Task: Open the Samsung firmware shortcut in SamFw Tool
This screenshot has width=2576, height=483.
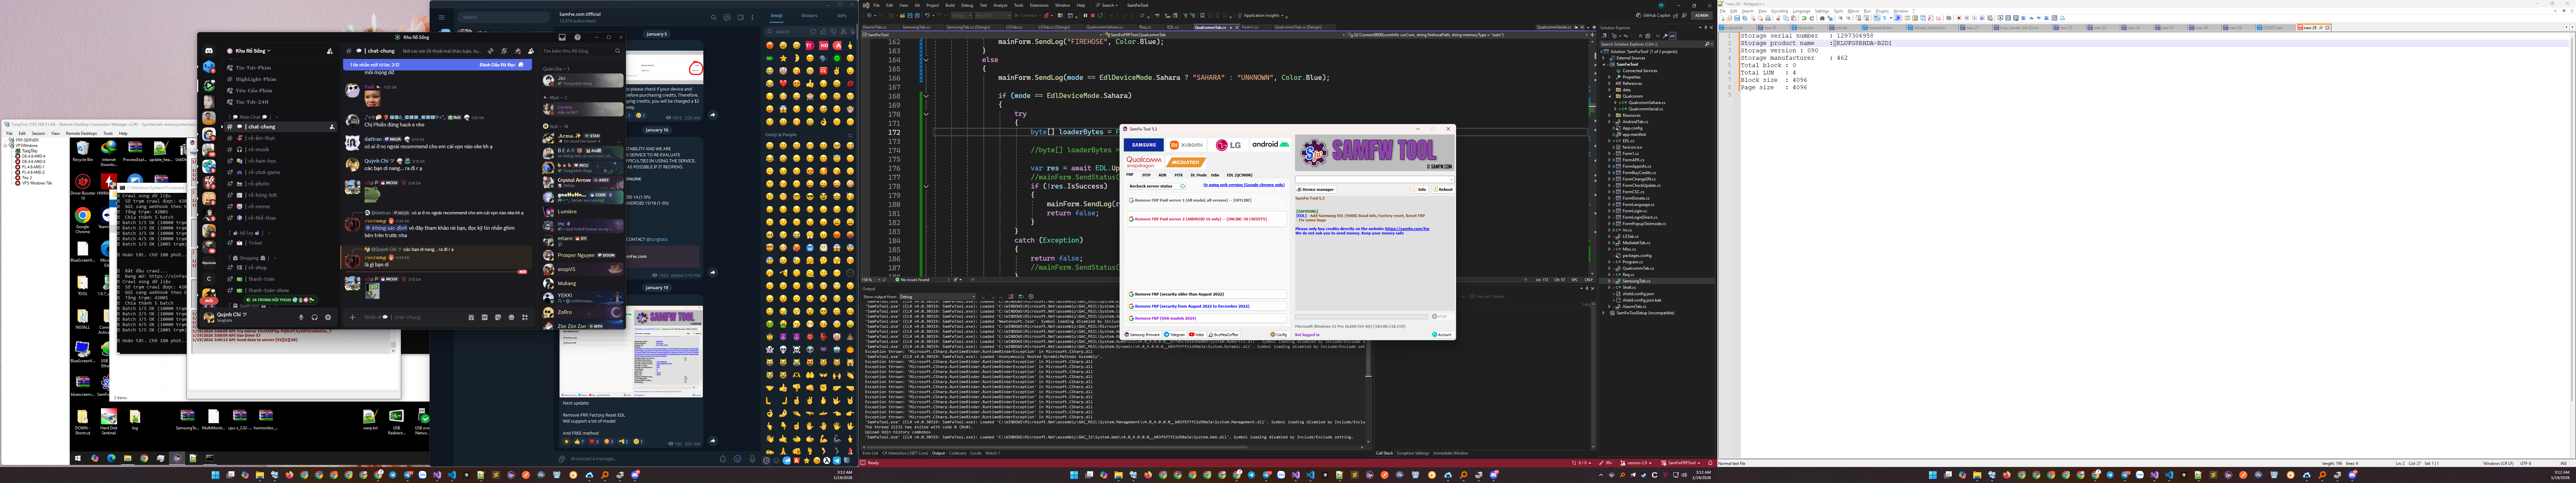Action: 1143,335
